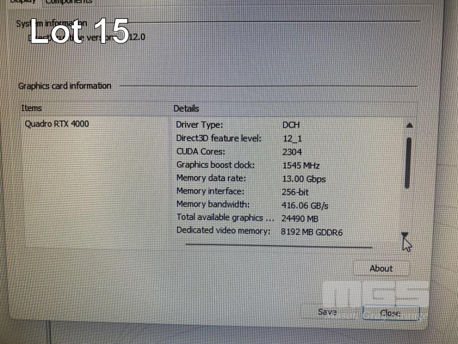Select the CUDA Cores row
The height and width of the screenshot is (344, 458).
tap(200, 152)
